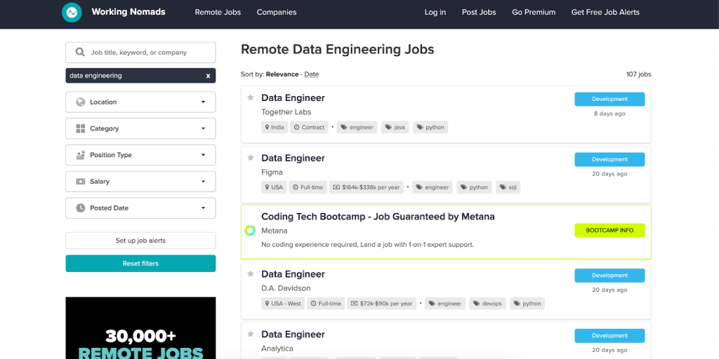Click the Working Nomads logo icon
The image size is (719, 359).
tap(72, 13)
